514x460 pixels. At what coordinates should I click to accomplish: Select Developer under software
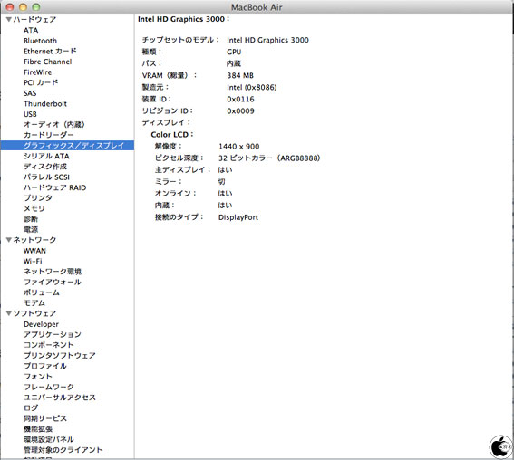41,324
